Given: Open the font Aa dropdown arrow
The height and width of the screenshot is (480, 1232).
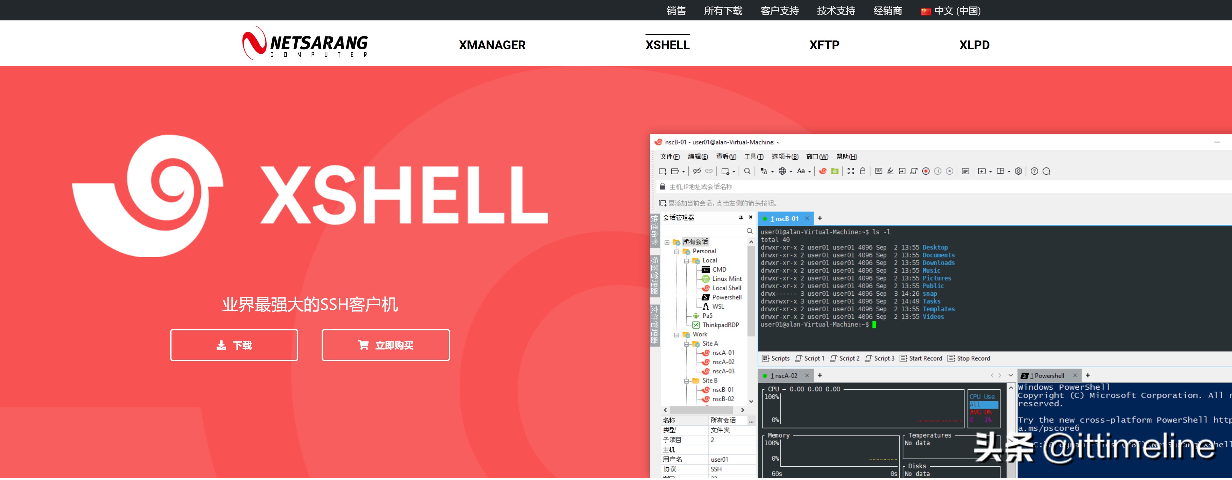Looking at the screenshot, I should point(809,172).
